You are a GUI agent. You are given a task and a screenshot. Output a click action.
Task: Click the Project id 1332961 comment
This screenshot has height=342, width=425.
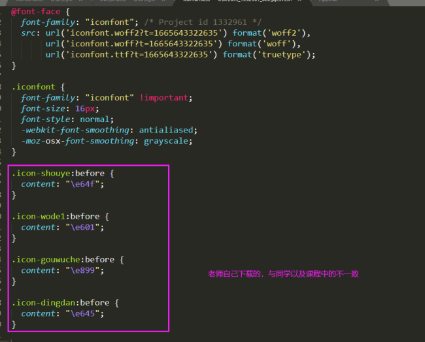(x=203, y=22)
